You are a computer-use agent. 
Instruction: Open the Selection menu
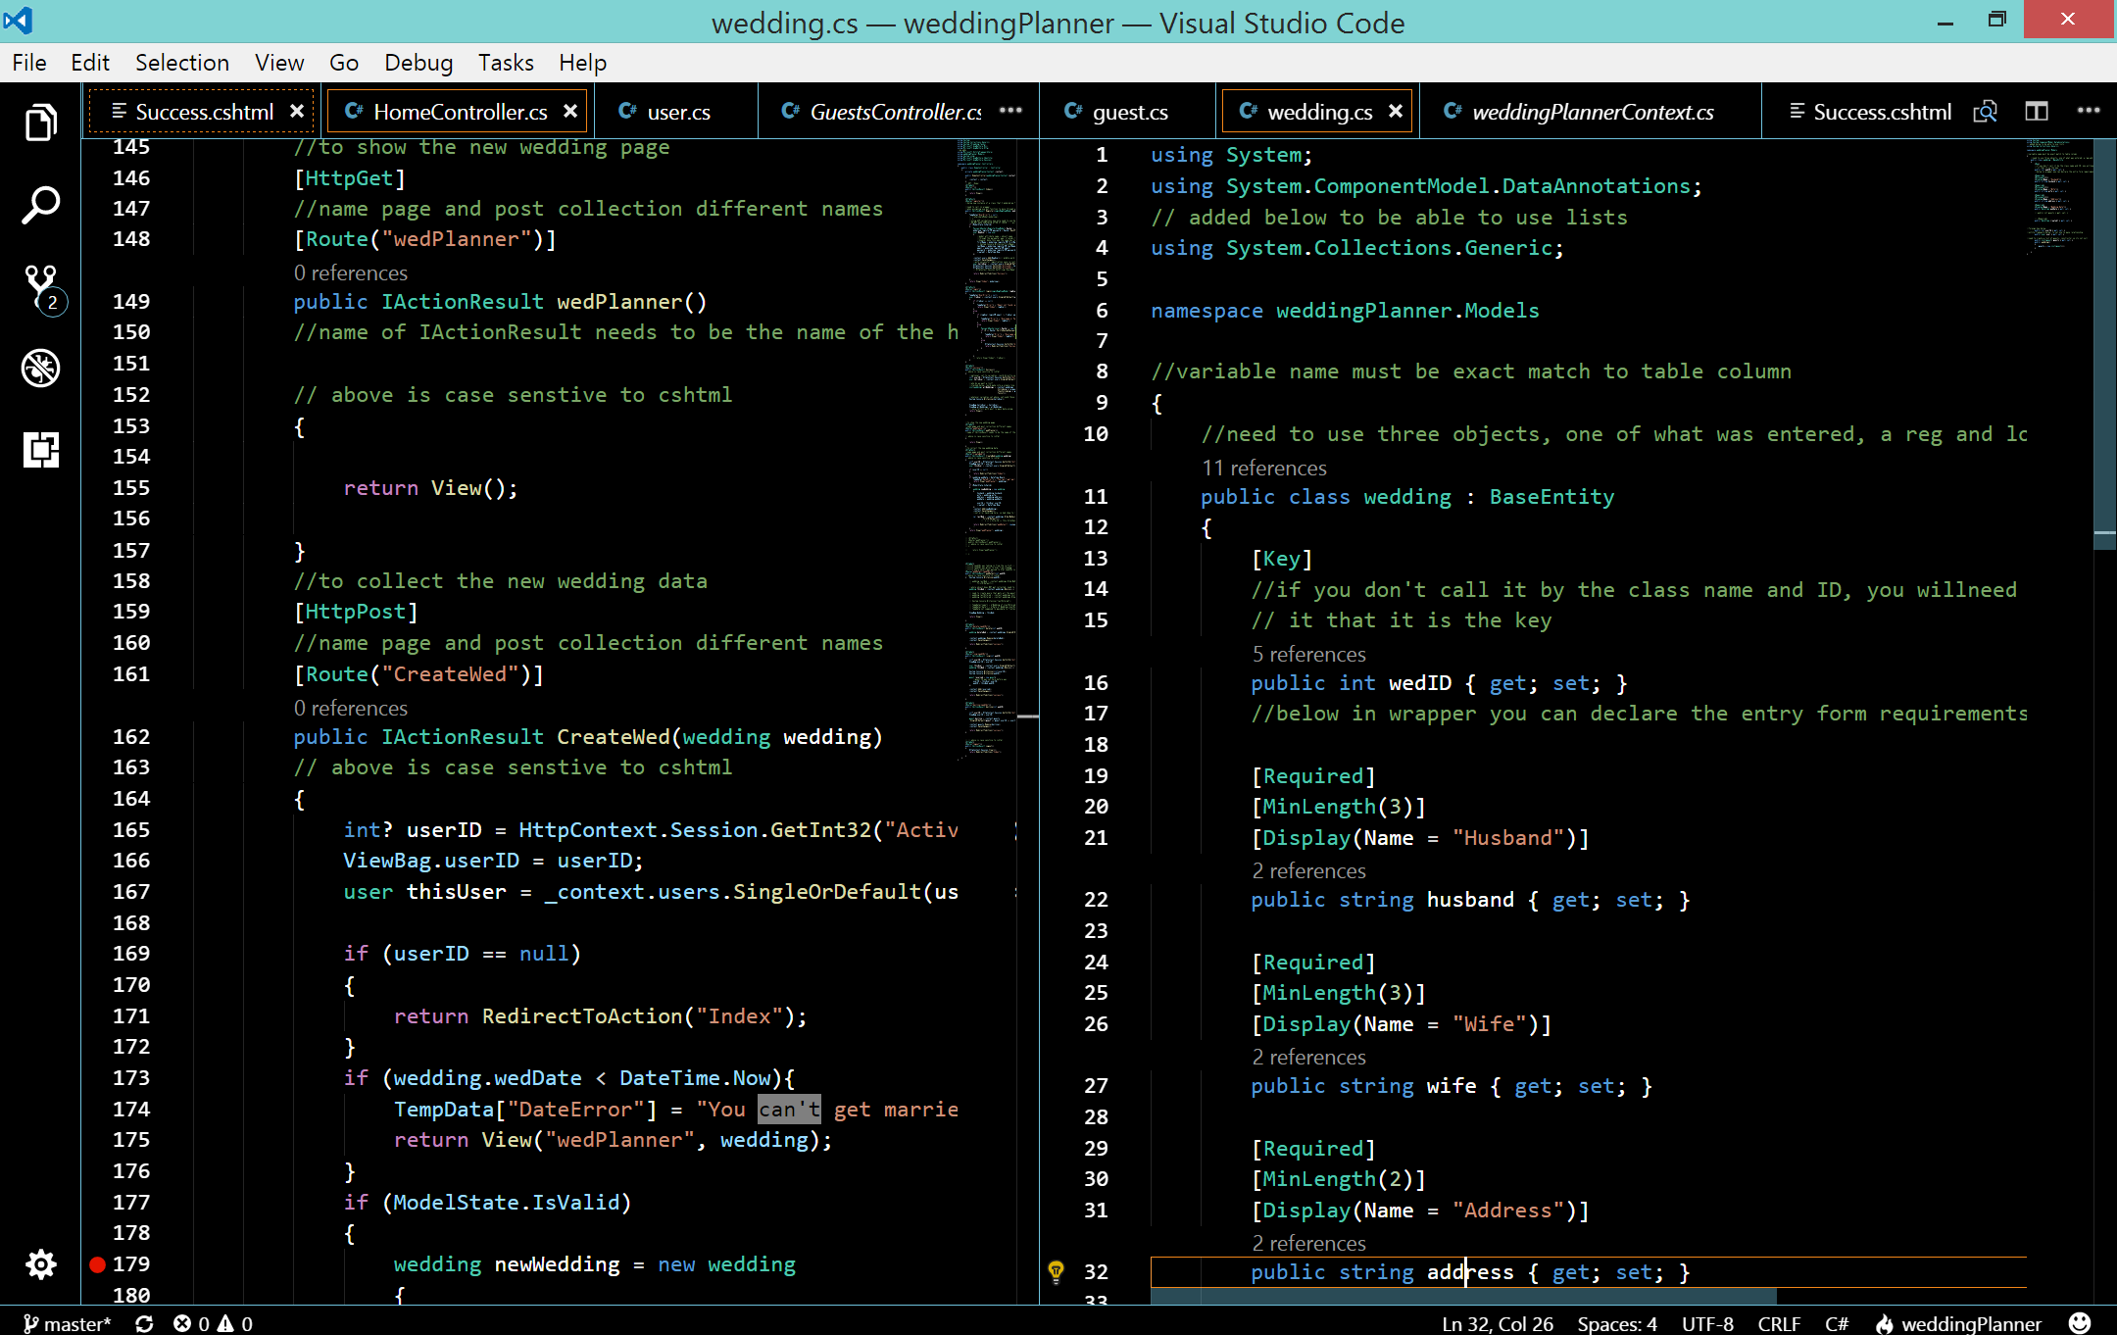(182, 63)
